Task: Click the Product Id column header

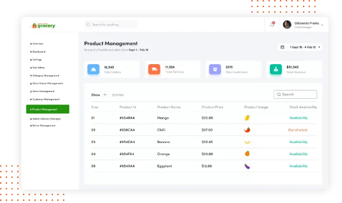Action: click(x=128, y=107)
